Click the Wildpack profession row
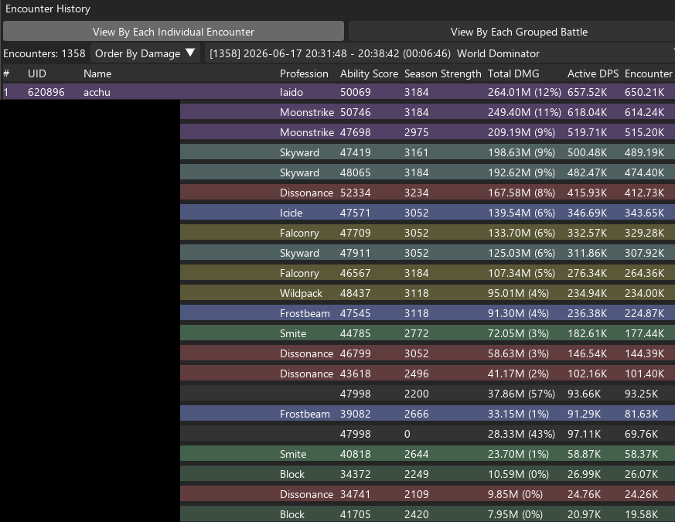 pos(428,293)
